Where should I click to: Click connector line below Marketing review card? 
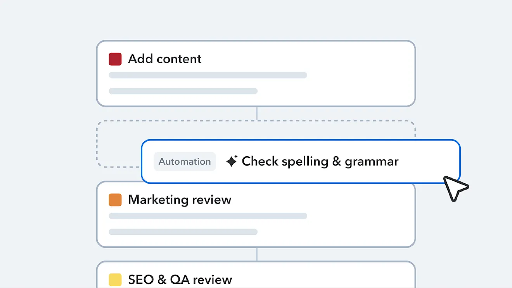click(x=256, y=254)
